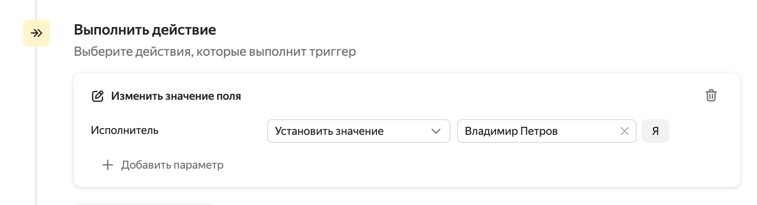This screenshot has width=757, height=205.
Task: Click the word "Петров" in the assignee field
Action: (x=539, y=131)
